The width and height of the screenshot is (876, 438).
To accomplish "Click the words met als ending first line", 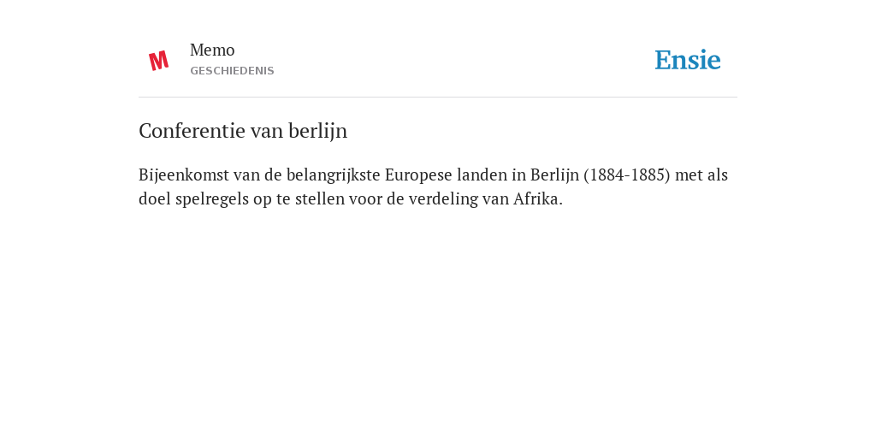I will (701, 175).
